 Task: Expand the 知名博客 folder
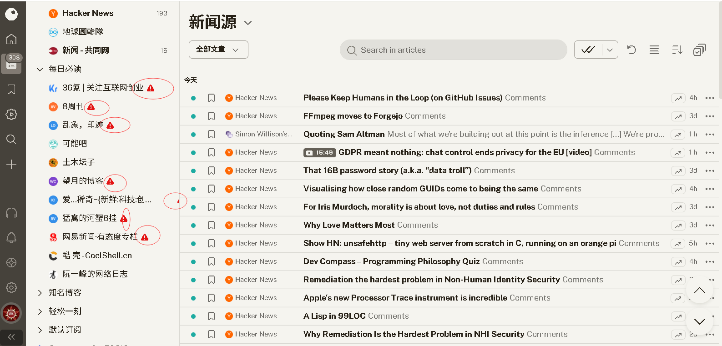(x=40, y=293)
